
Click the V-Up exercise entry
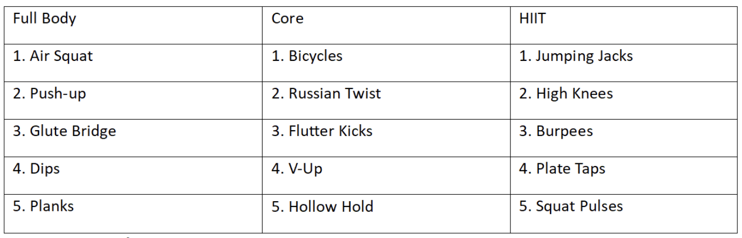(297, 169)
